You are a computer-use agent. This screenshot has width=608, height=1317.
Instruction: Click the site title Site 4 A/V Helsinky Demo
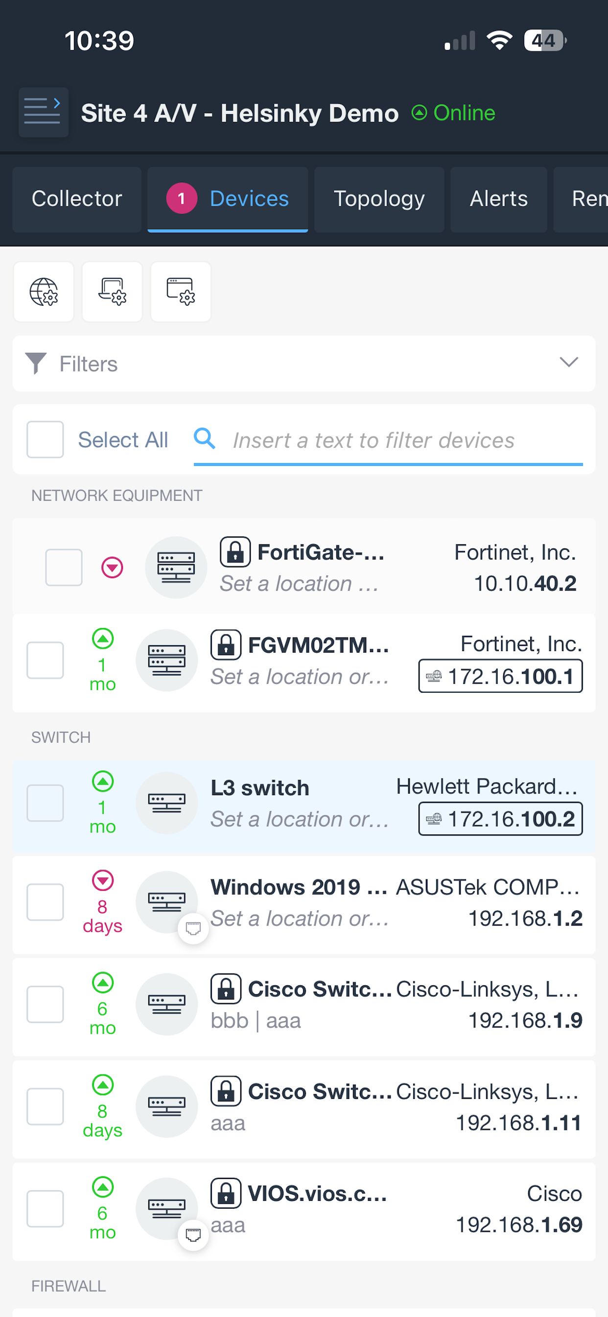[x=239, y=113]
